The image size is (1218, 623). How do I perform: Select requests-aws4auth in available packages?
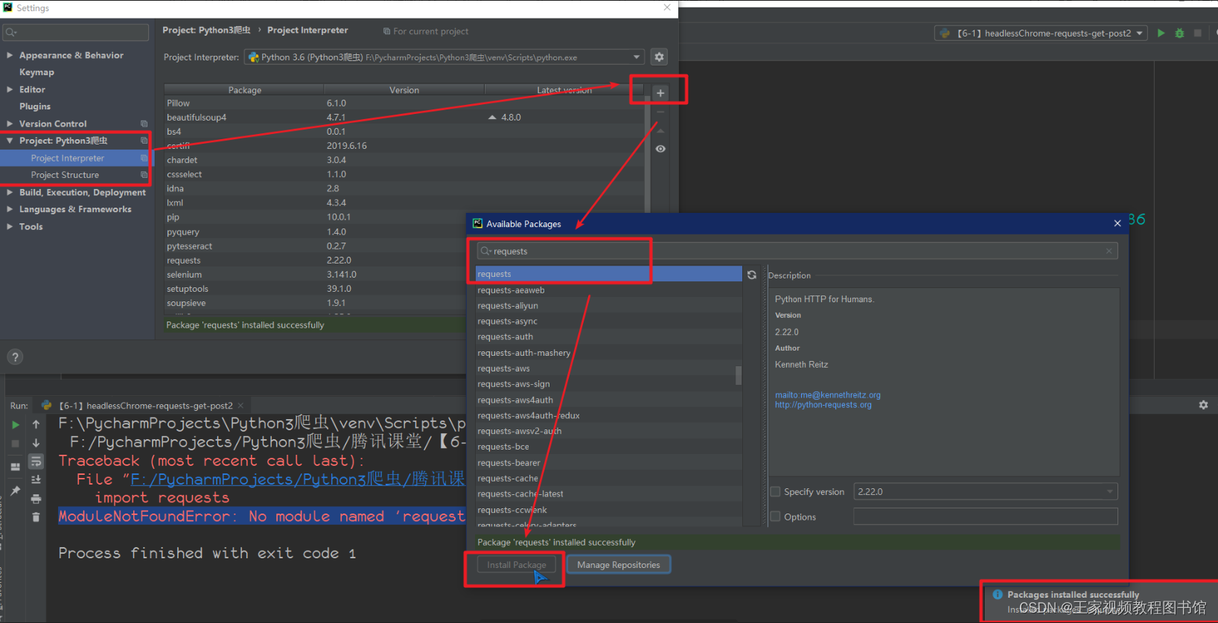pyautogui.click(x=608, y=400)
